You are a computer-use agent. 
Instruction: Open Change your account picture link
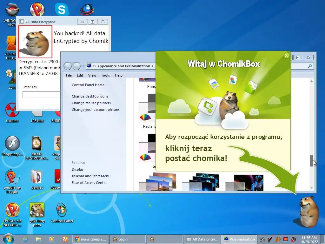(x=95, y=110)
